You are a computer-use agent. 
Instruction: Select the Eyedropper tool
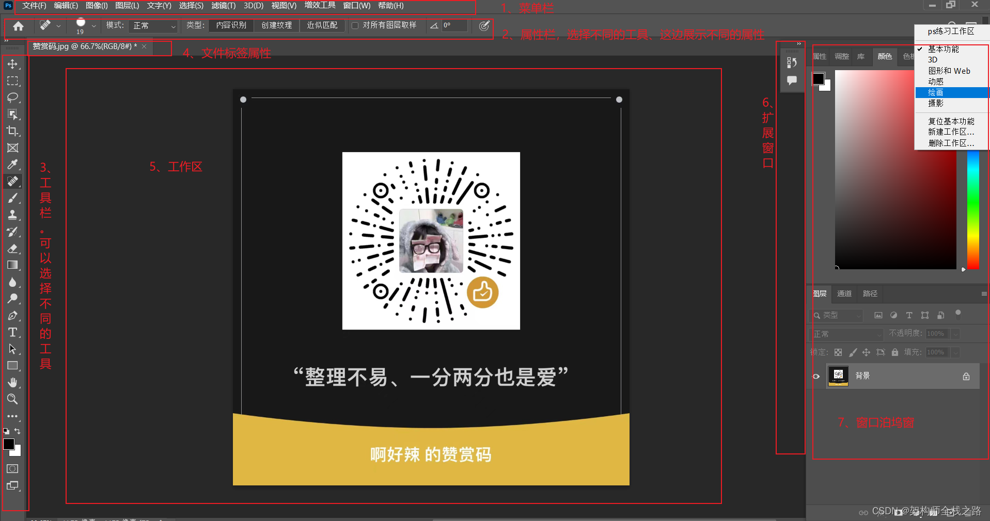click(12, 165)
